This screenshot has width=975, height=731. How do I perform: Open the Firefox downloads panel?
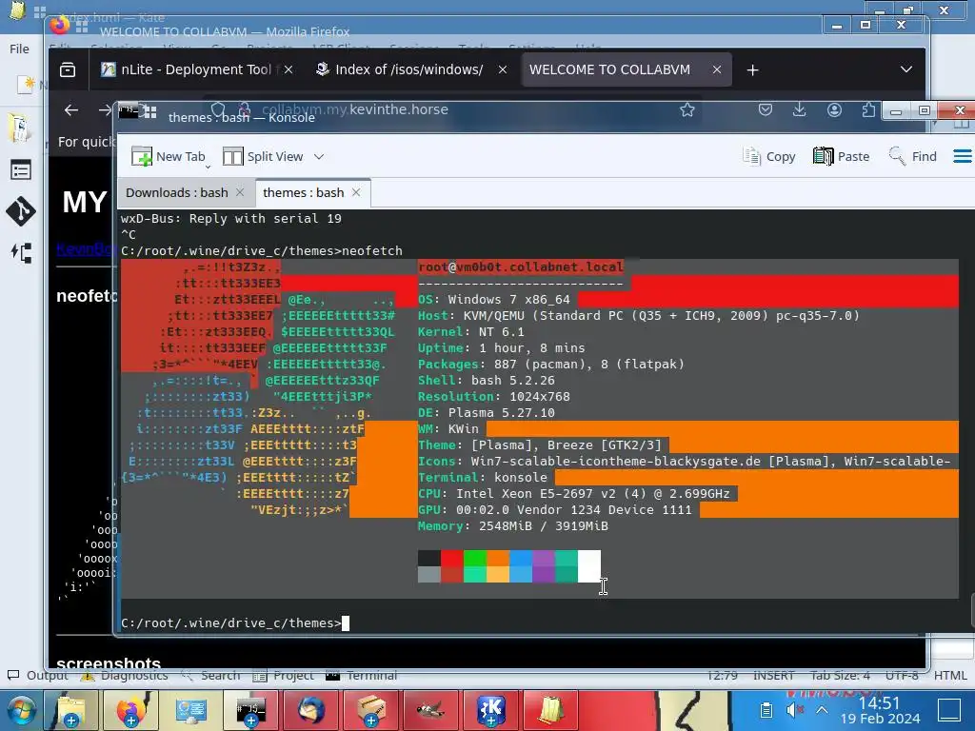click(x=800, y=110)
